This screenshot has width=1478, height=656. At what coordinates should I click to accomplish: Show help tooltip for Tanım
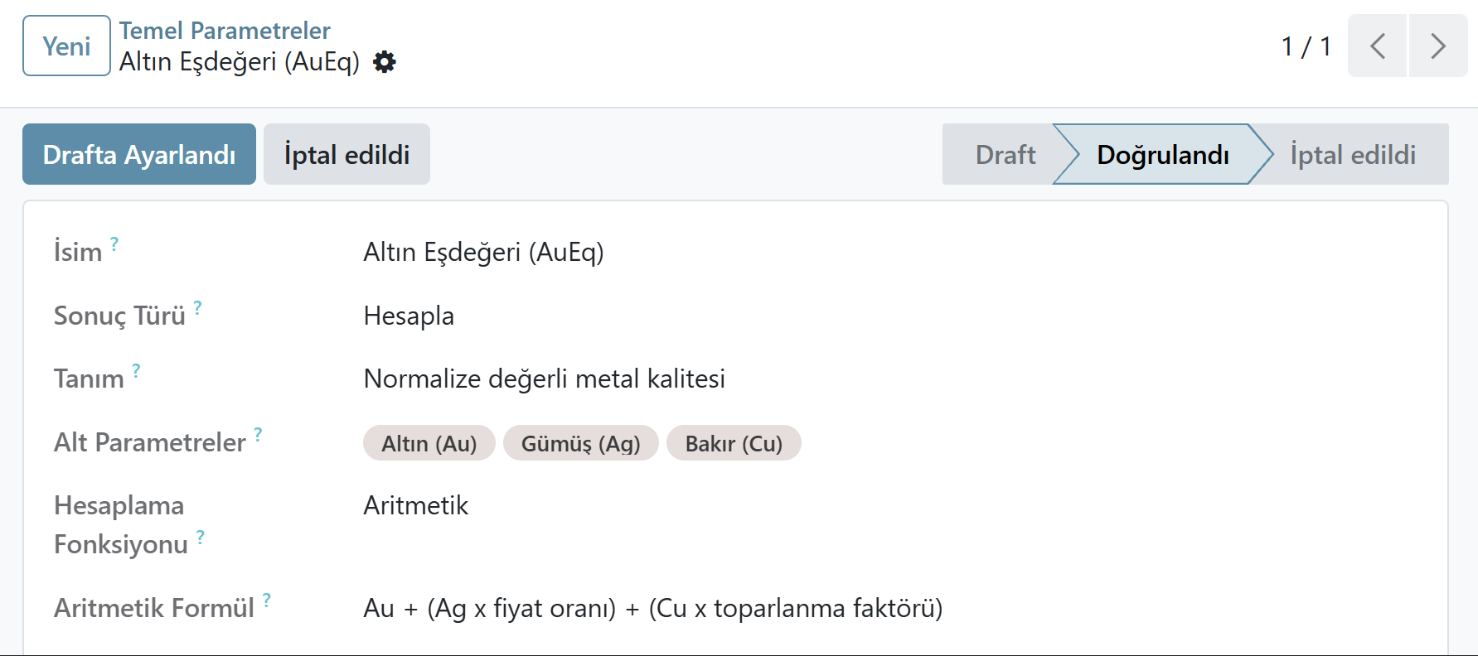tap(136, 370)
